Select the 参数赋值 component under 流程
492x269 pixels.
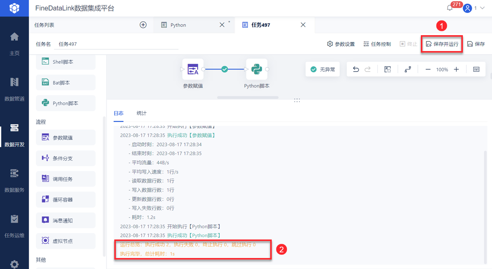(x=65, y=137)
